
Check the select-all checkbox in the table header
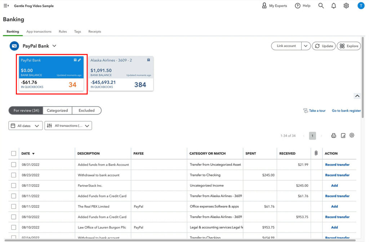point(13,153)
